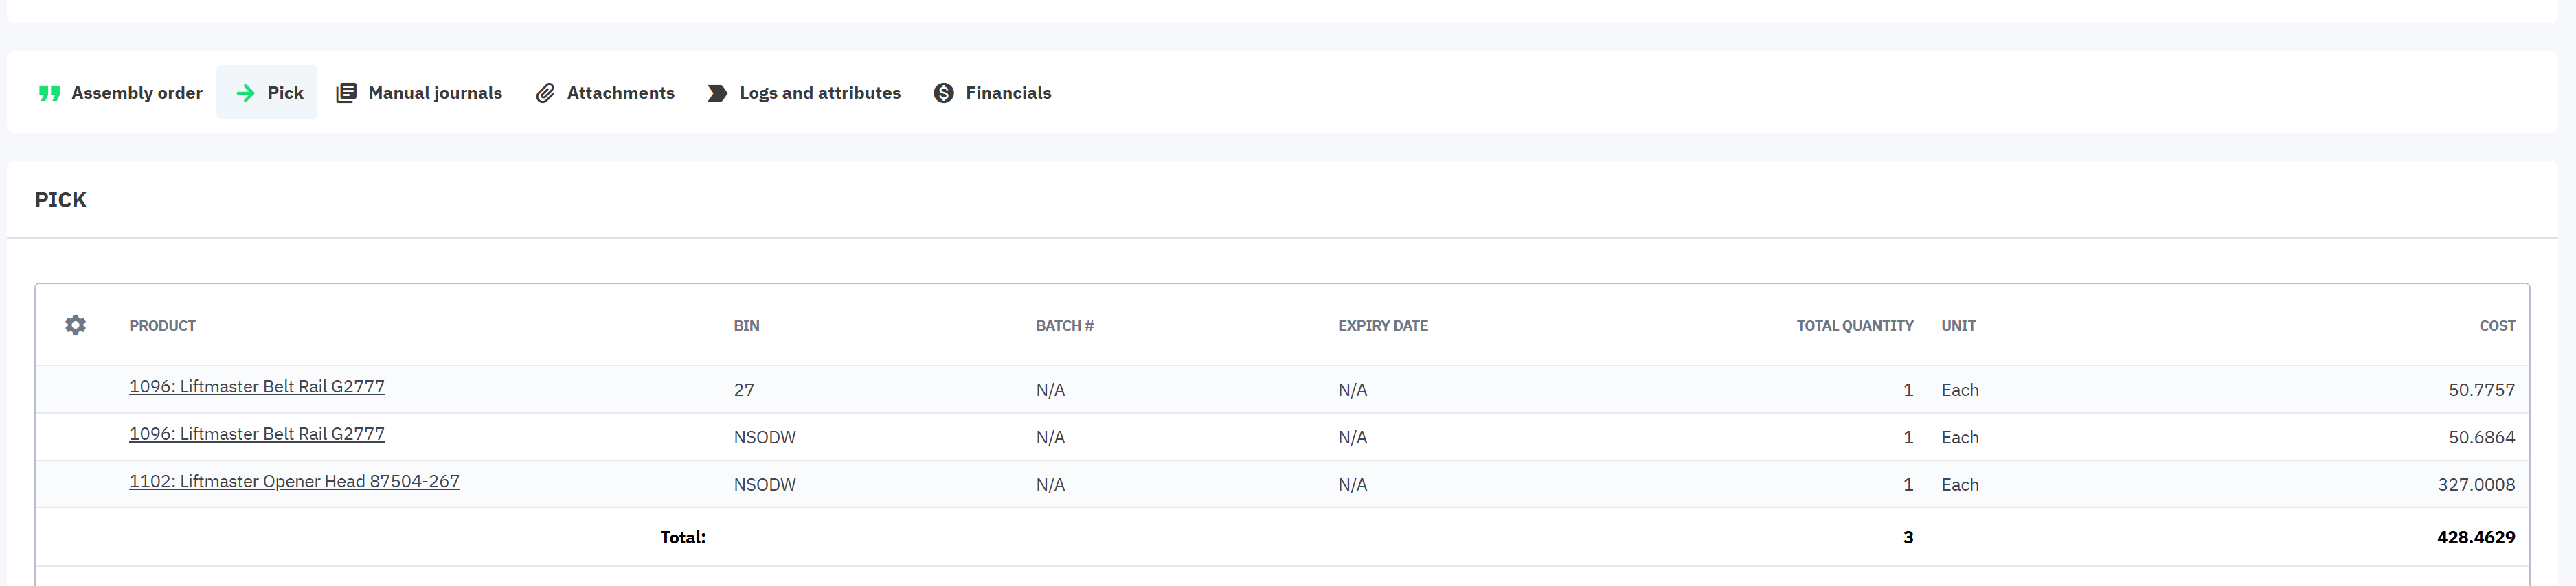Viewport: 2576px width, 586px height.
Task: Click the paperclip icon for Attachments
Action: click(545, 93)
